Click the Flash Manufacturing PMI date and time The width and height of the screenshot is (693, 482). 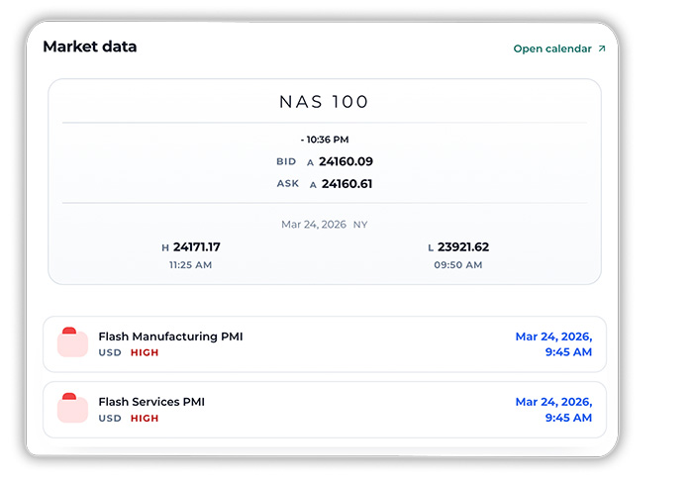pyautogui.click(x=553, y=344)
